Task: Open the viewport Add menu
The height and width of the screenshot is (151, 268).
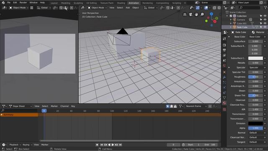Action: (x=128, y=8)
